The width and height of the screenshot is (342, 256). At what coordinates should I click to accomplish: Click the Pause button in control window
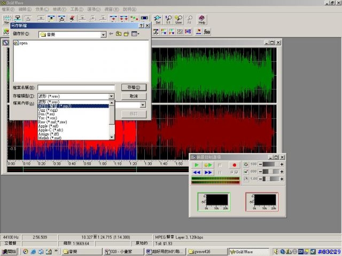(x=220, y=172)
